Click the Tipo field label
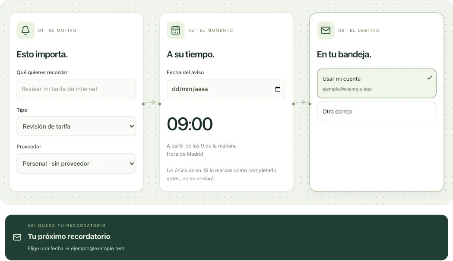 coord(22,110)
